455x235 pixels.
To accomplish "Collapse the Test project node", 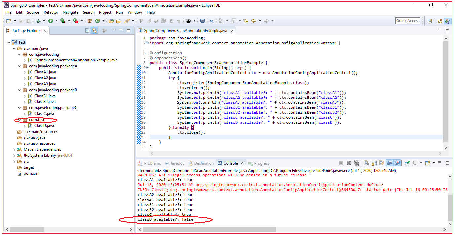I will pos(9,42).
